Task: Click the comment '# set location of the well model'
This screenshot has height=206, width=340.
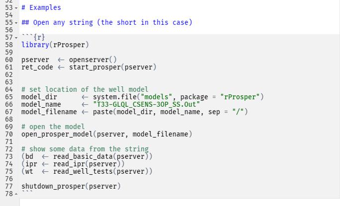Action: 85,89
